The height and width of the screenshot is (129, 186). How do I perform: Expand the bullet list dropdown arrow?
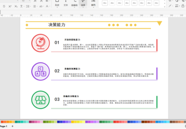pos(37,6)
